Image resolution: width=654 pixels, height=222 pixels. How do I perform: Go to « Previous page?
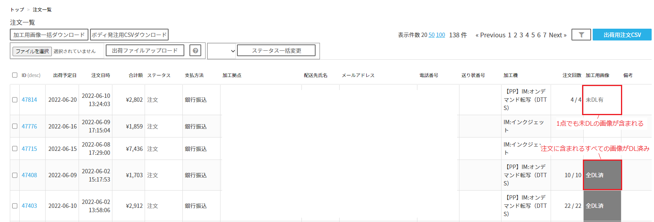tap(490, 35)
